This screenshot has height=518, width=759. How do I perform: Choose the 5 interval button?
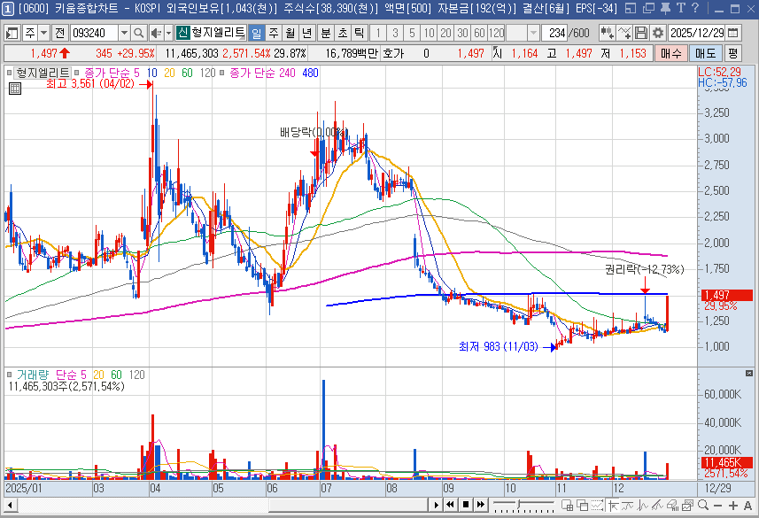[412, 33]
